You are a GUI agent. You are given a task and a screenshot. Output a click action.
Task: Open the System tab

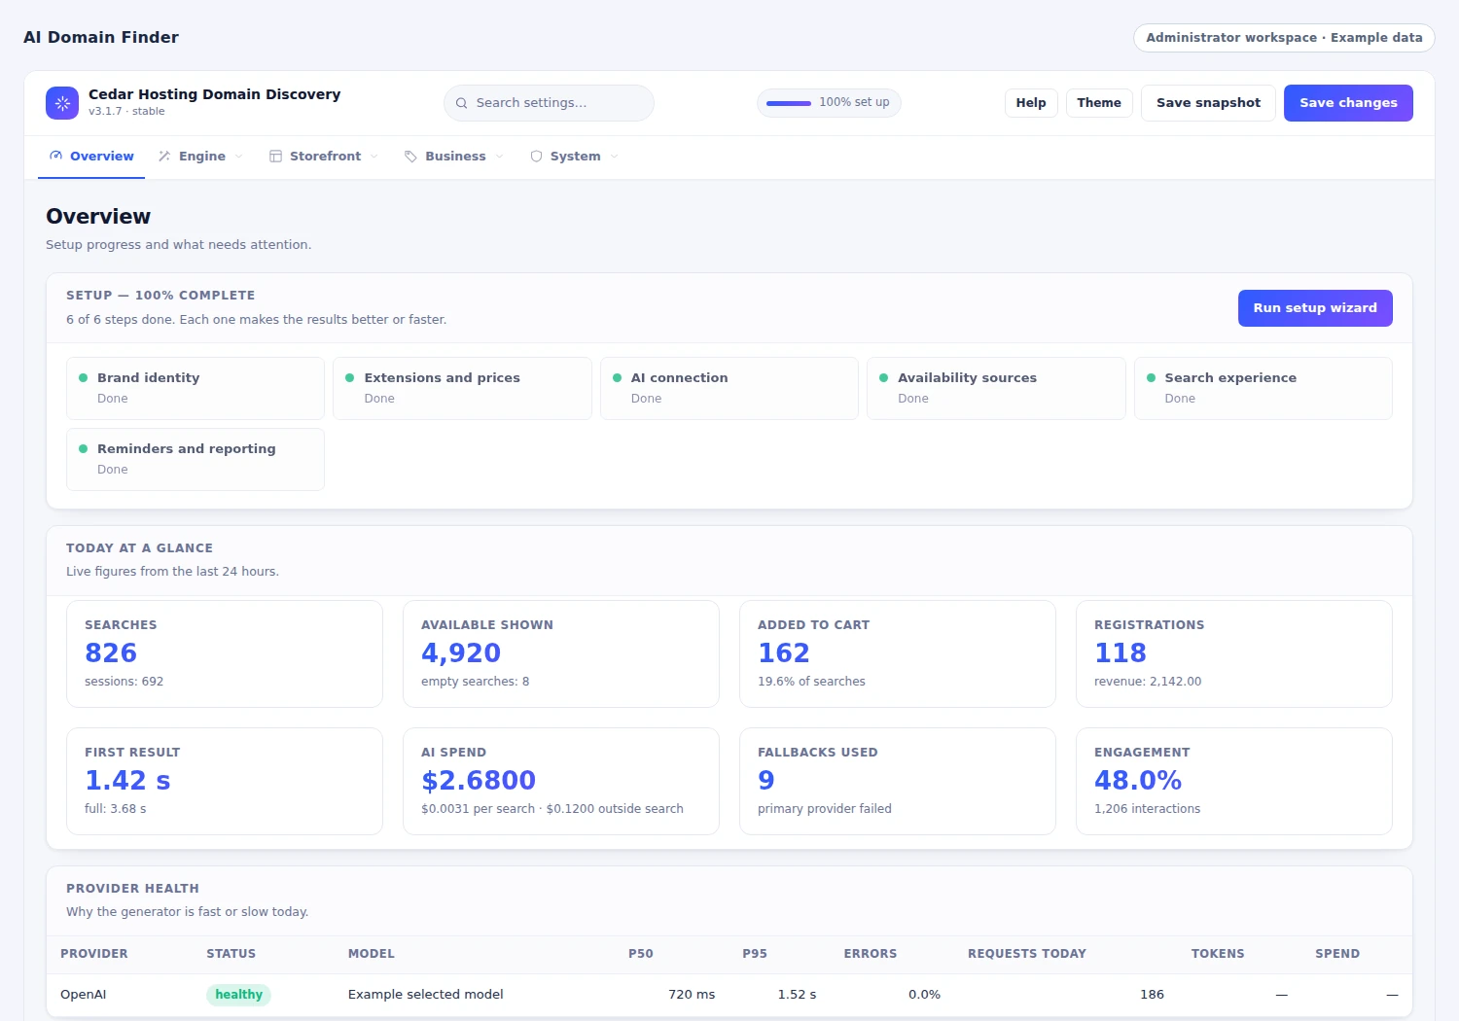coord(574,157)
